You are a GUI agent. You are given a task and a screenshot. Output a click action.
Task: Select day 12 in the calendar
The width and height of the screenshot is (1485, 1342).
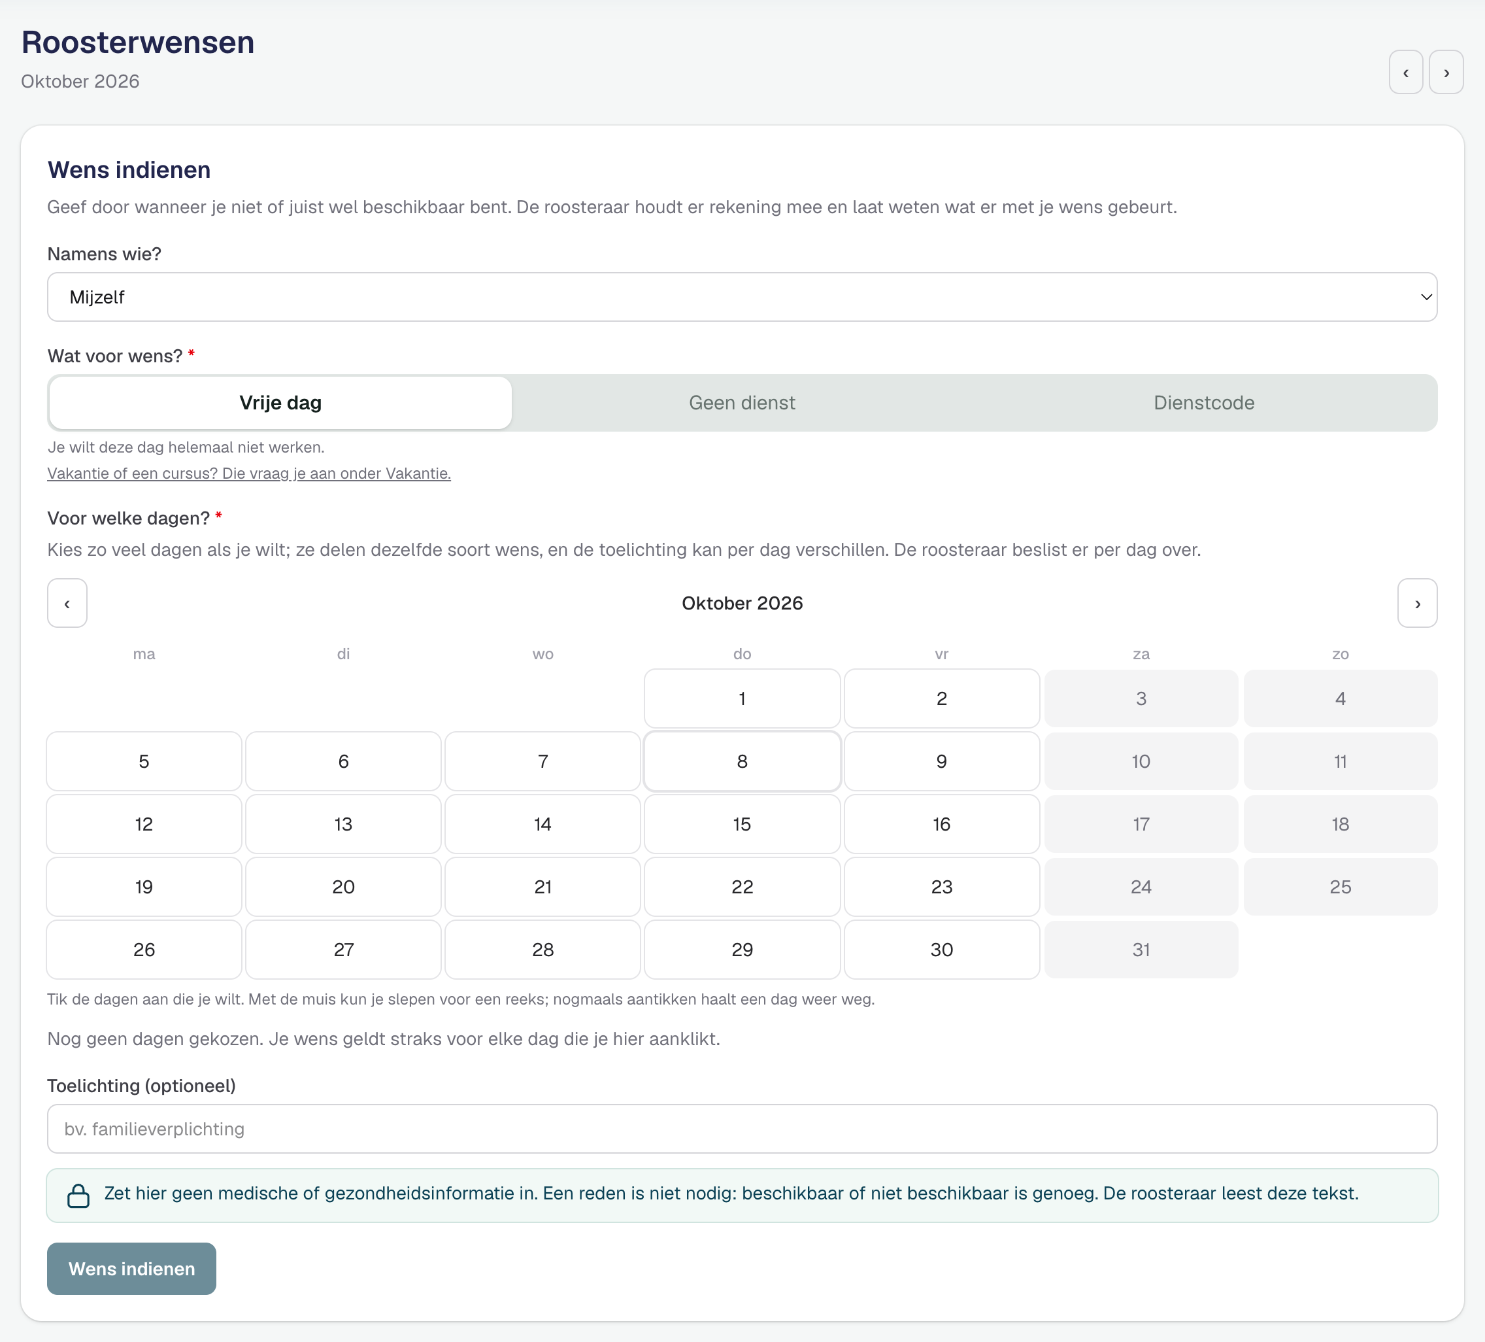tap(144, 823)
